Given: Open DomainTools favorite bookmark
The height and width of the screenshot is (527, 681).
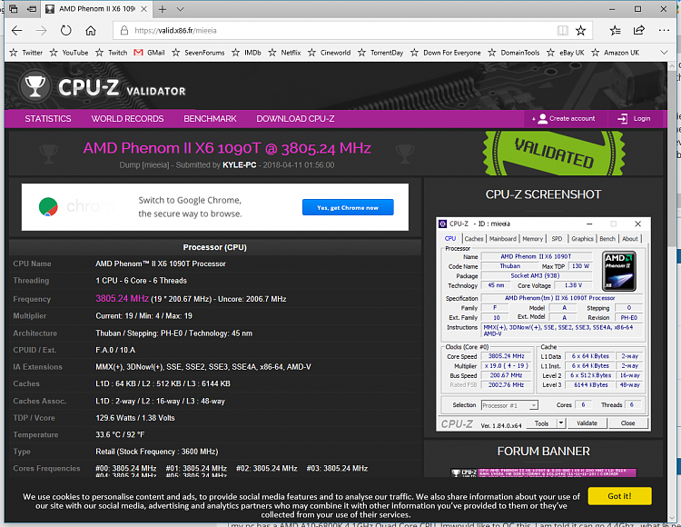Looking at the screenshot, I should click(514, 53).
